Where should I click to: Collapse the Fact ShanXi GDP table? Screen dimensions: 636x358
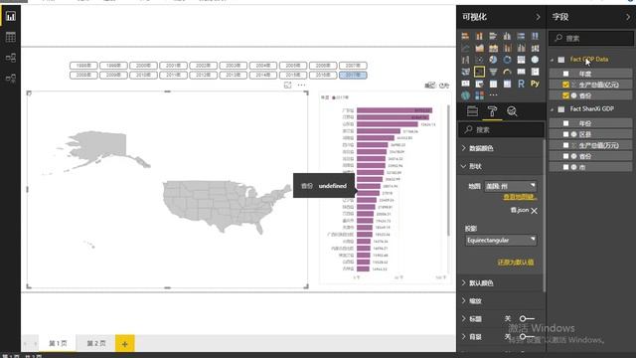click(553, 109)
